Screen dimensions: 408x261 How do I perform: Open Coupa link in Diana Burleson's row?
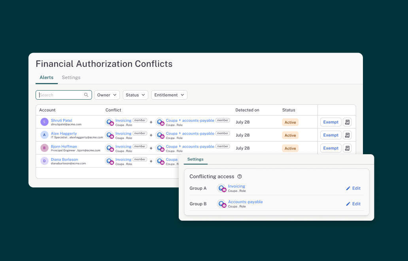point(172,159)
